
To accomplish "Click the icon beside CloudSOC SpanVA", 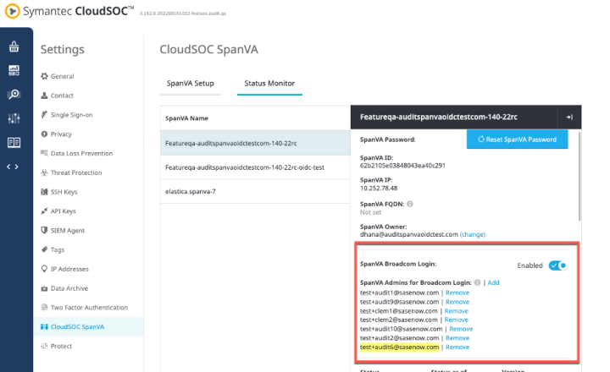I will click(x=44, y=326).
